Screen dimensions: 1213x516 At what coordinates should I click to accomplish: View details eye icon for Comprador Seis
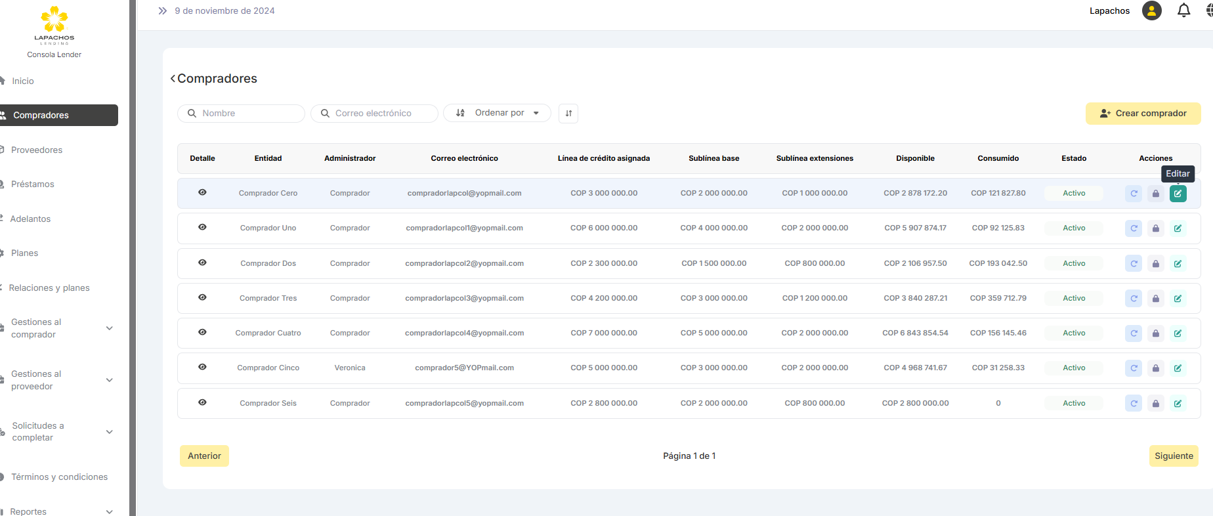point(202,402)
